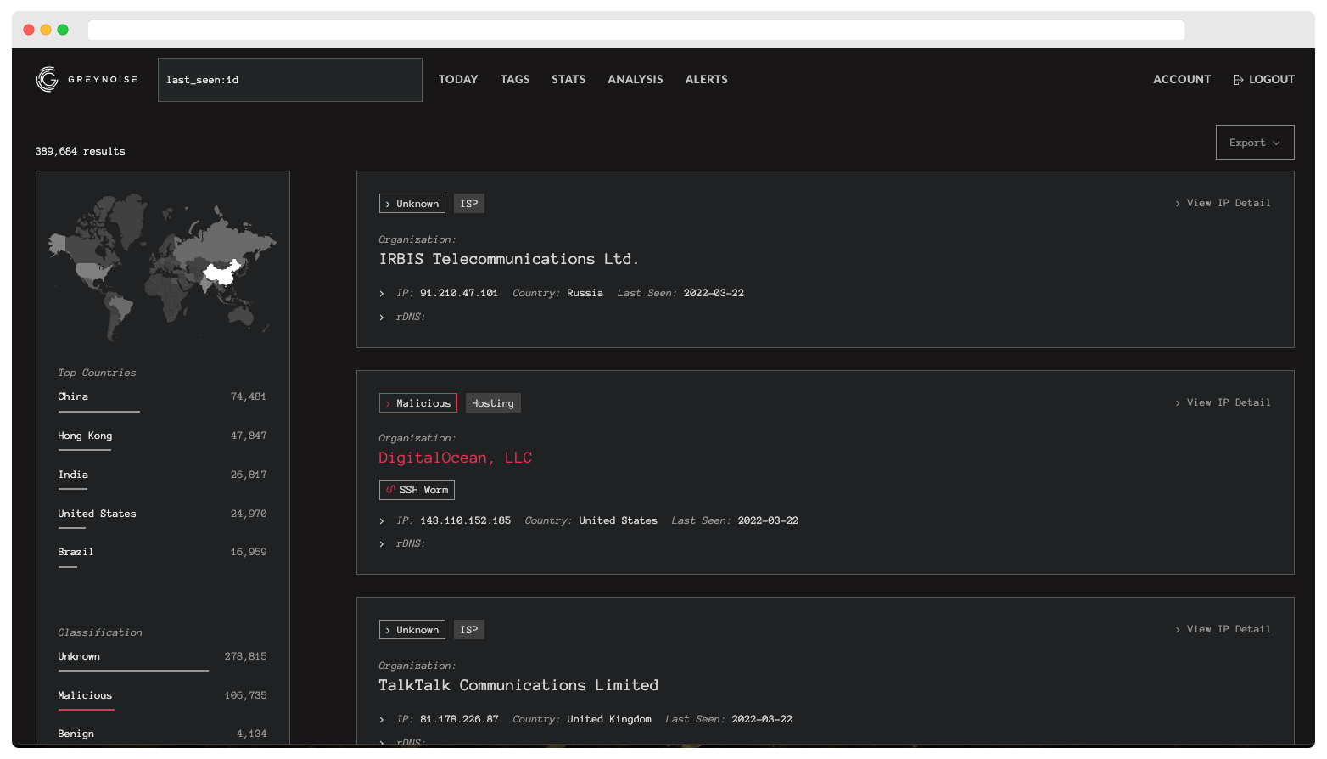1327x759 pixels.
Task: Expand rDNS row on IRBIS card
Action: [382, 318]
